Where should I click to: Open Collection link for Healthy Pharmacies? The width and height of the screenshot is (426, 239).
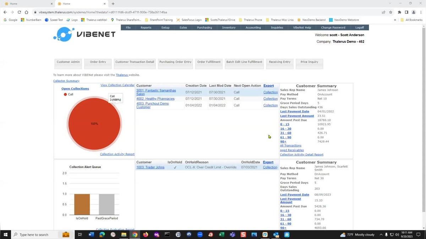[x=270, y=99]
